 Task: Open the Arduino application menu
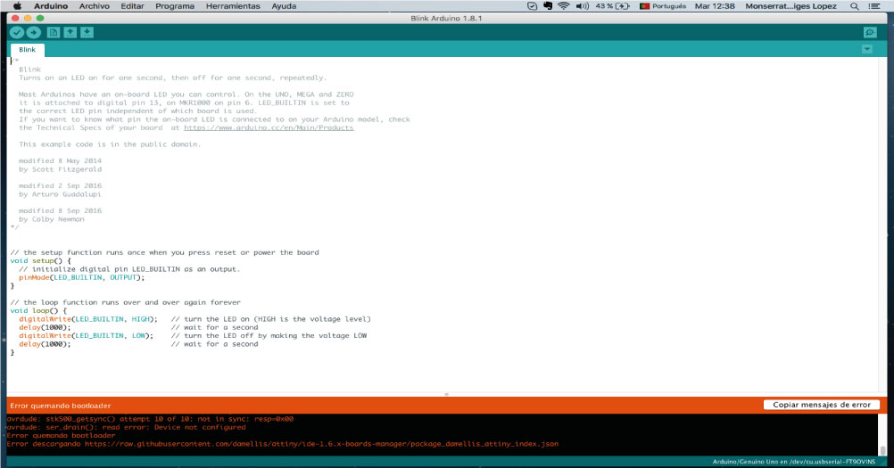[51, 5]
